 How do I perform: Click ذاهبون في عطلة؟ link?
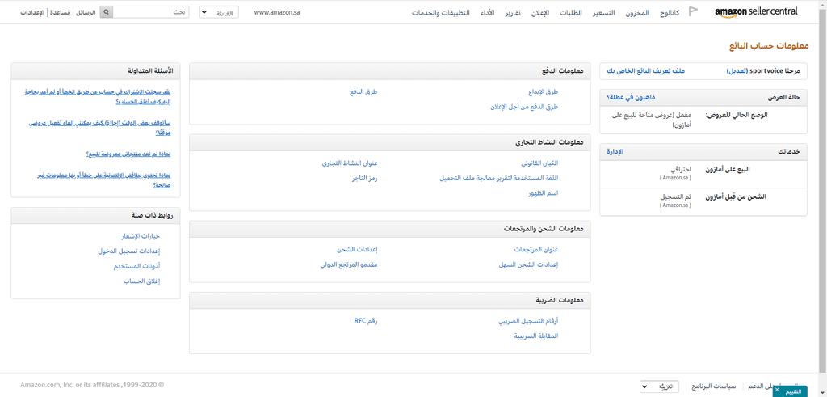(631, 98)
